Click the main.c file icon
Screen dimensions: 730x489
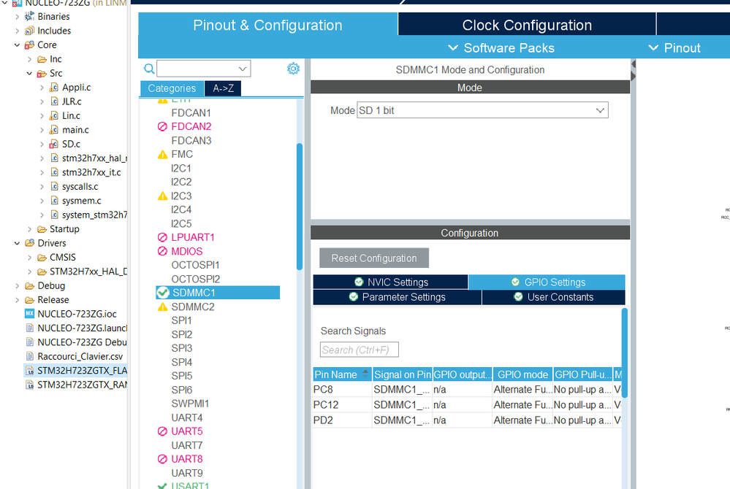[x=54, y=130]
